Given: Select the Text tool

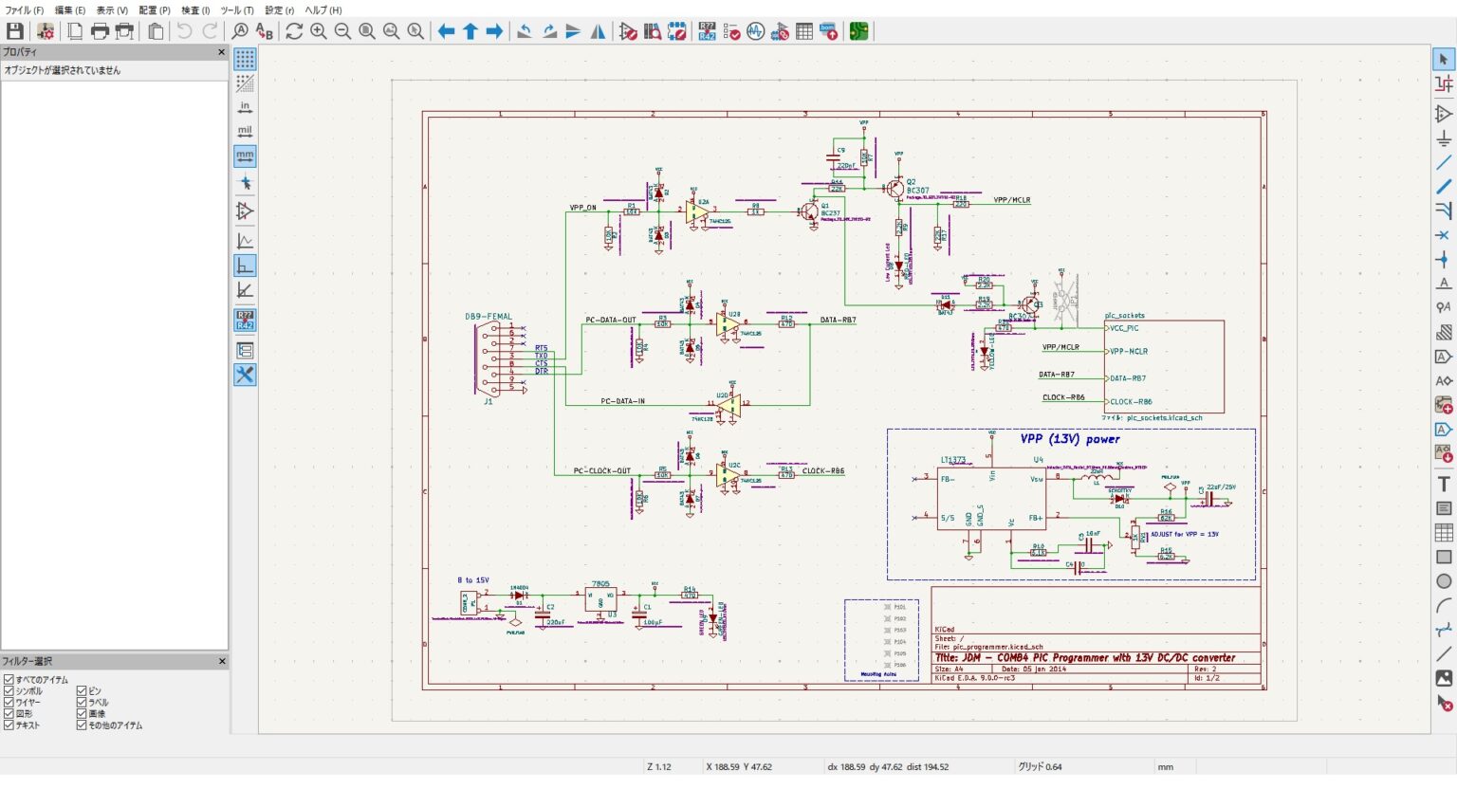Looking at the screenshot, I should [x=1444, y=482].
